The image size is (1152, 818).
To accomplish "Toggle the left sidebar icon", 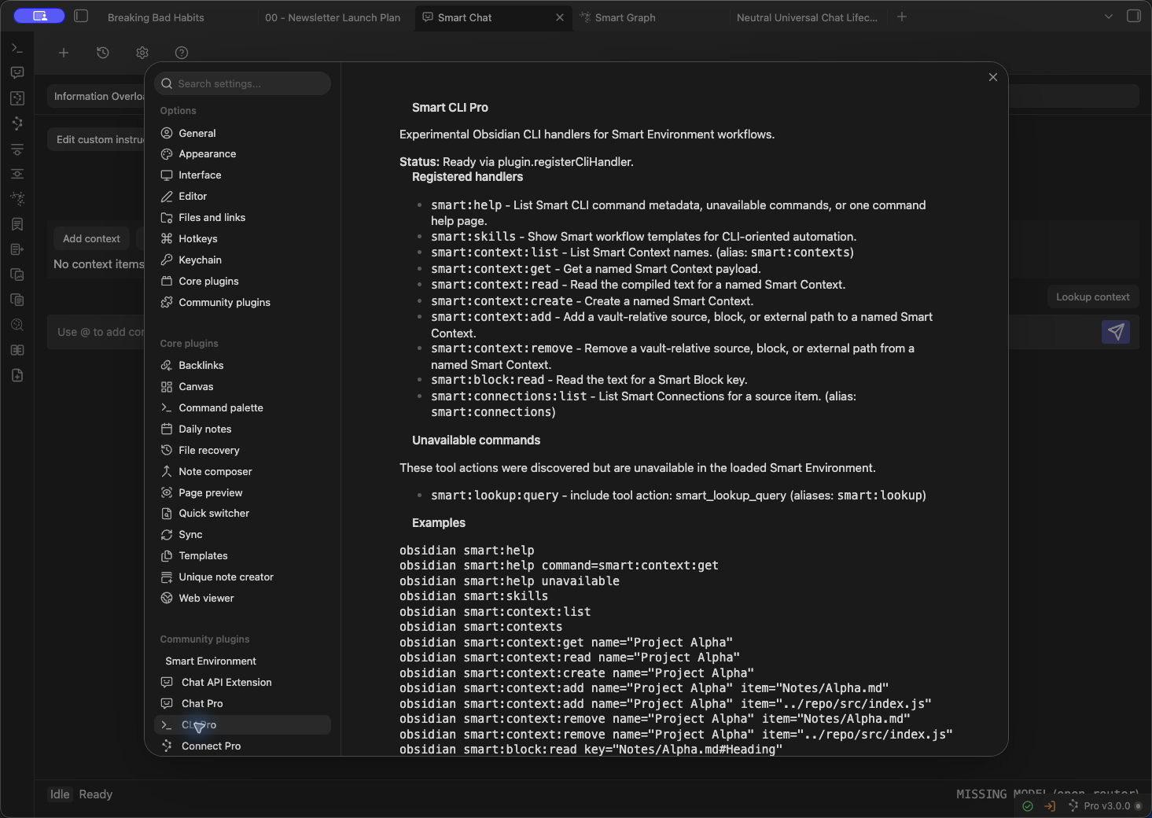I will (81, 16).
